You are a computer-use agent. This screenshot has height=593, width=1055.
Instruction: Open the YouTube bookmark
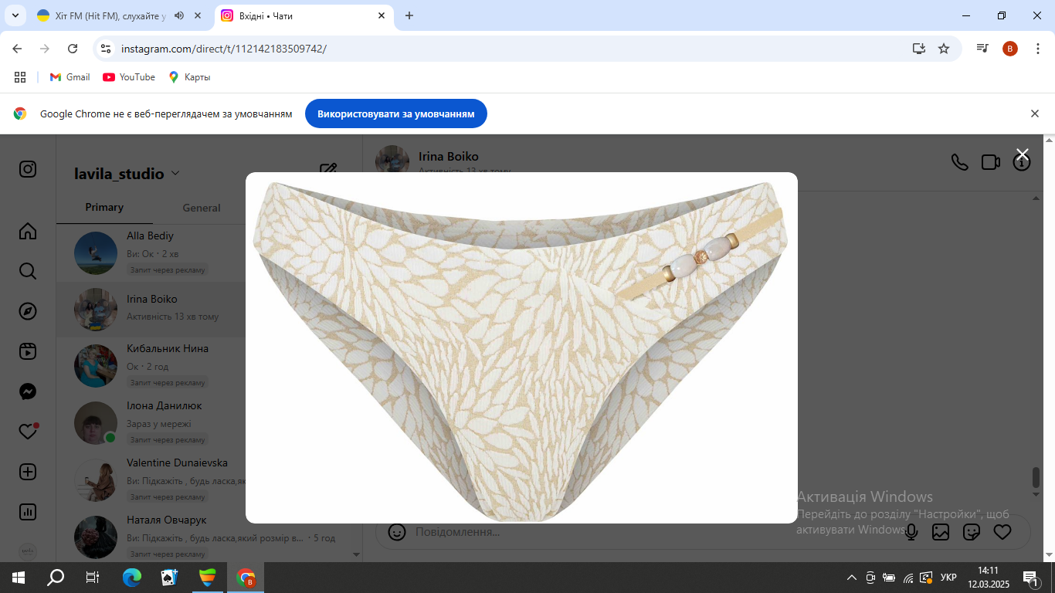click(x=129, y=77)
